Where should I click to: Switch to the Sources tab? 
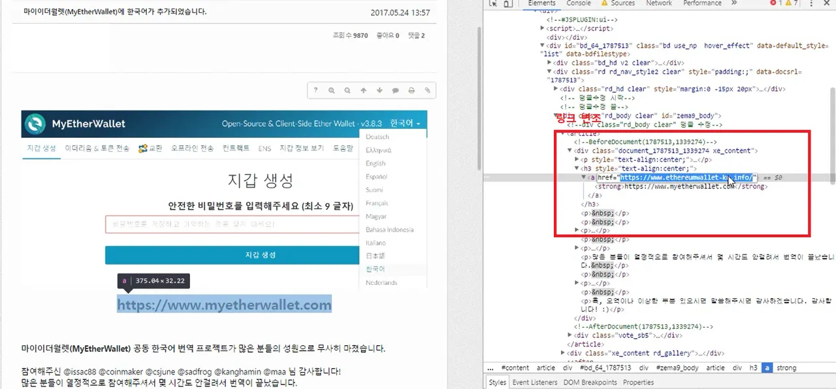coord(622,3)
